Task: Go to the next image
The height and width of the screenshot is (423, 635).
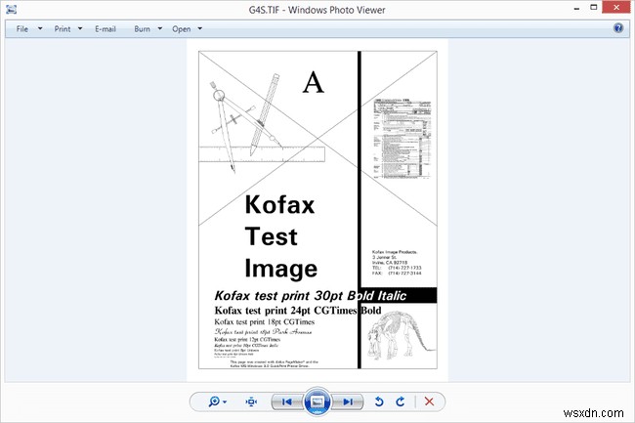Action: click(x=348, y=402)
